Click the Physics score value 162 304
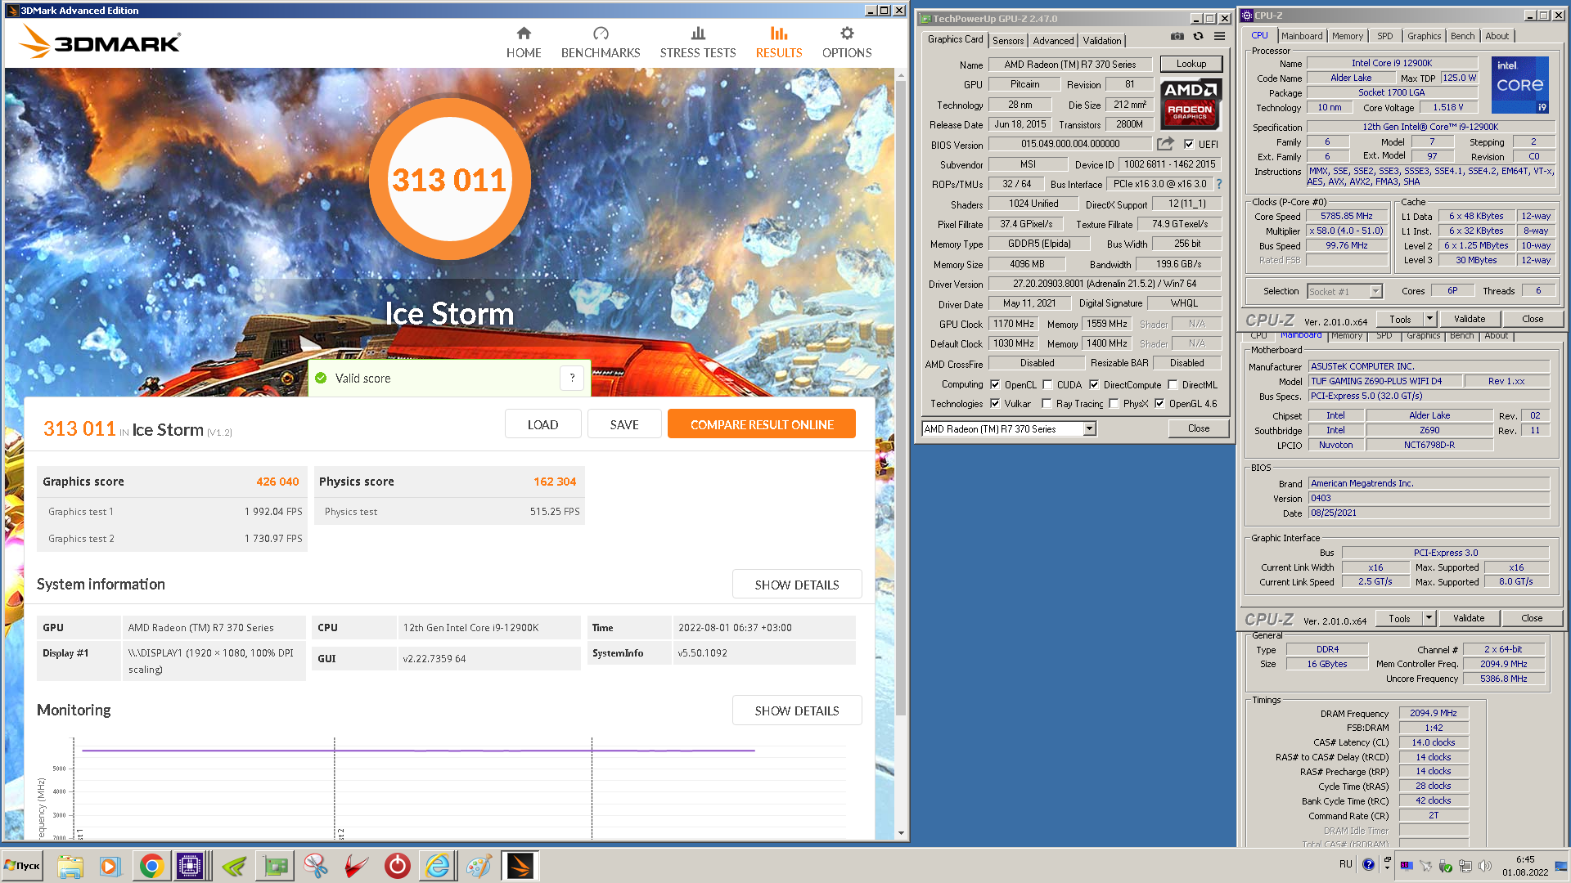The image size is (1571, 883). [555, 482]
